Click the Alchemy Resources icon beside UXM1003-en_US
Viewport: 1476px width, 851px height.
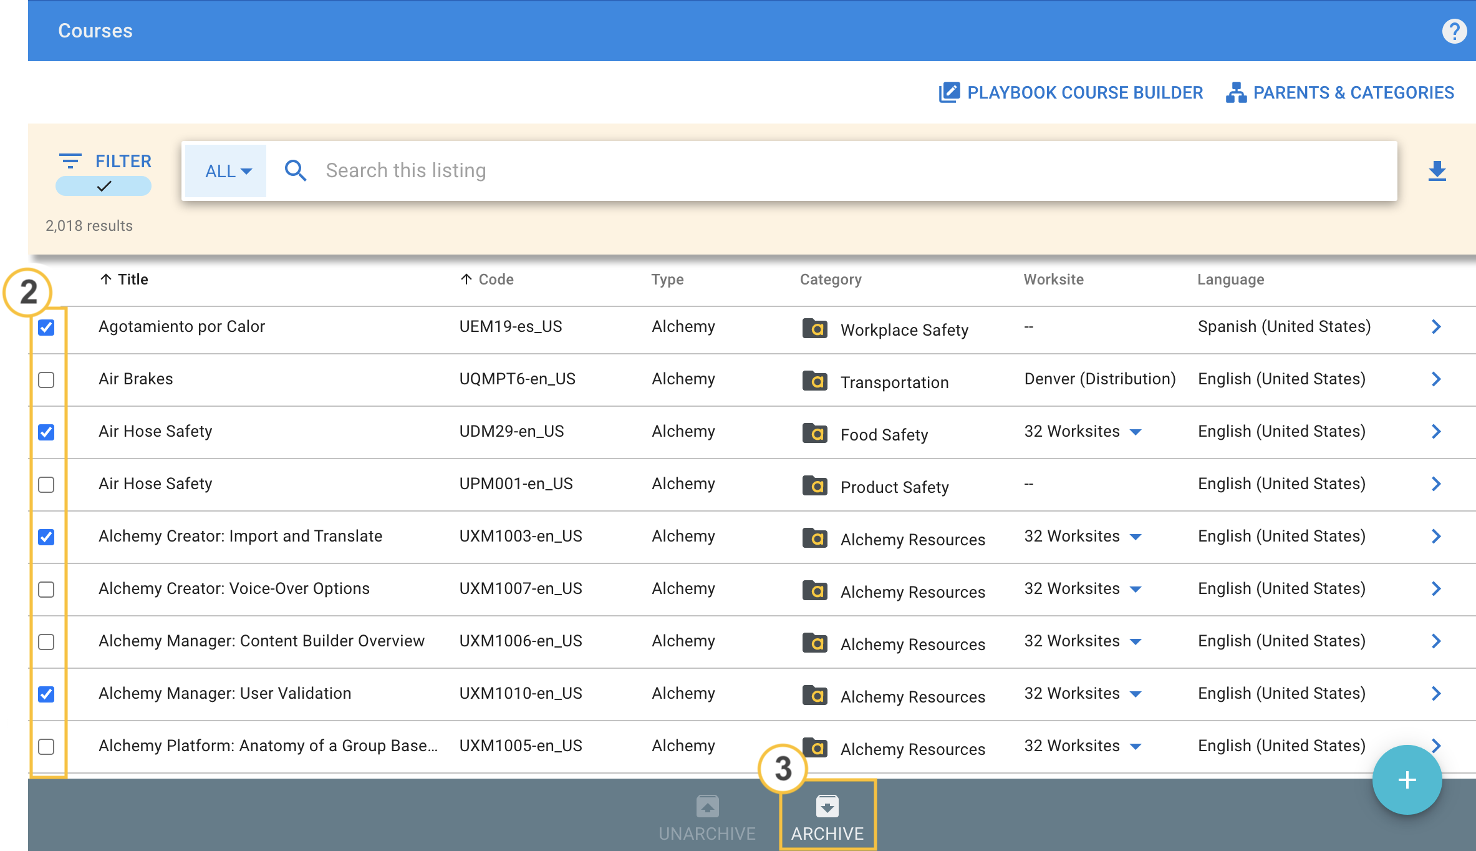pyautogui.click(x=815, y=538)
